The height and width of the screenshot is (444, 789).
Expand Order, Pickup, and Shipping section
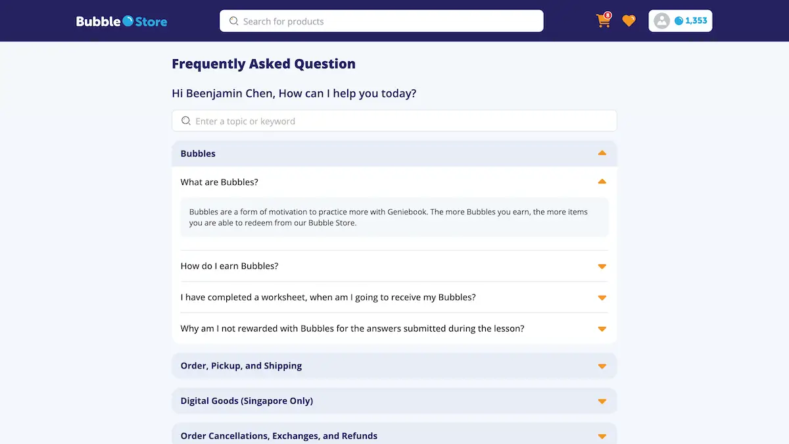click(x=394, y=366)
